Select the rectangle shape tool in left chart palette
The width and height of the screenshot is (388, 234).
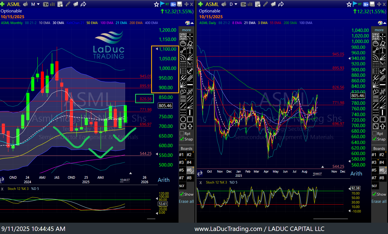pos(190,119)
